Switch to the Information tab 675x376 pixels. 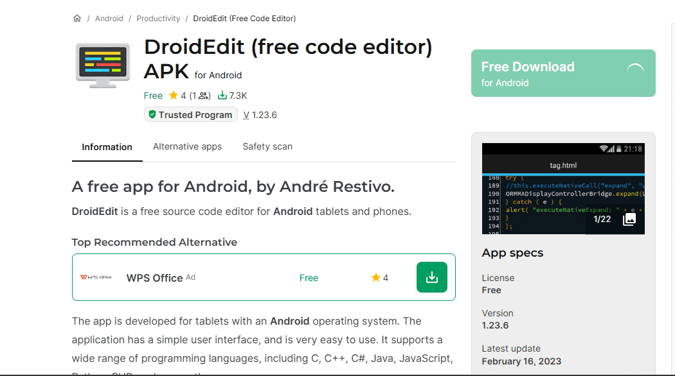click(107, 147)
